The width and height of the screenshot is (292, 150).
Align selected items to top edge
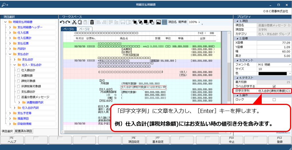click(111, 22)
